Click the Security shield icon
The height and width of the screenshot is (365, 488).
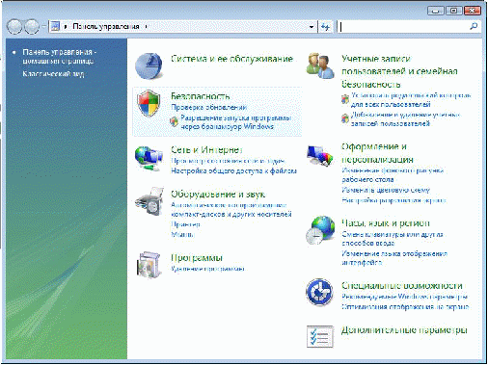click(149, 103)
